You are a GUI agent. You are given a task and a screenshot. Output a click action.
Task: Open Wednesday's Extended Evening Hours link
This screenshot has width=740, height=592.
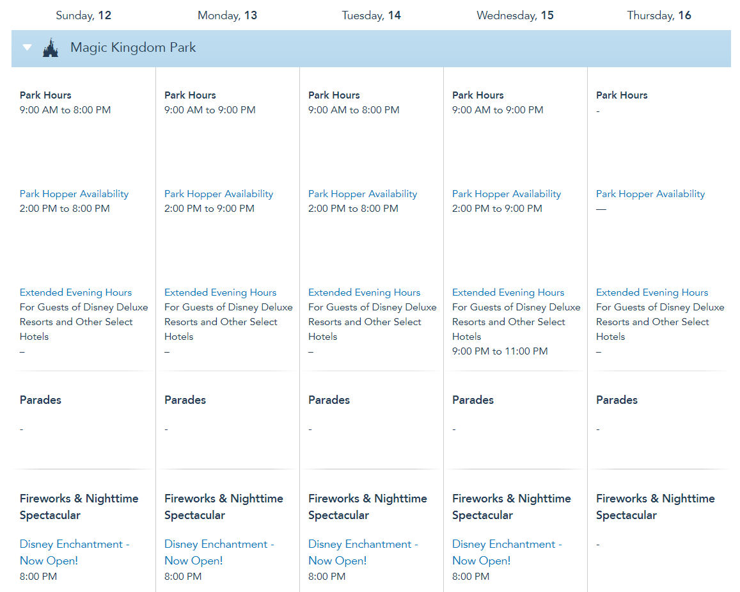point(508,292)
